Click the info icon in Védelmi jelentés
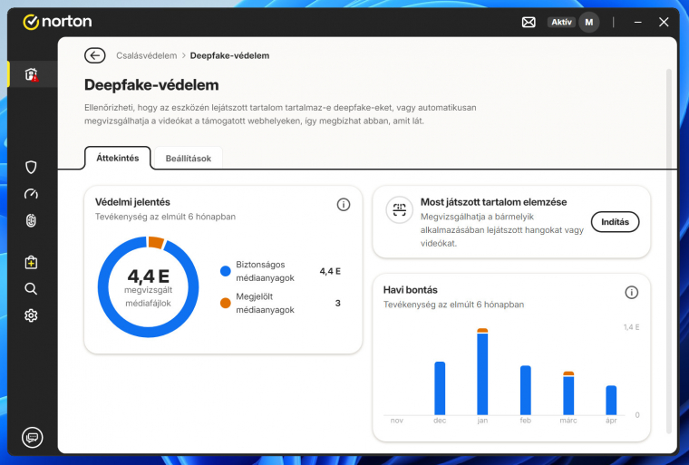The height and width of the screenshot is (465, 689). [343, 205]
